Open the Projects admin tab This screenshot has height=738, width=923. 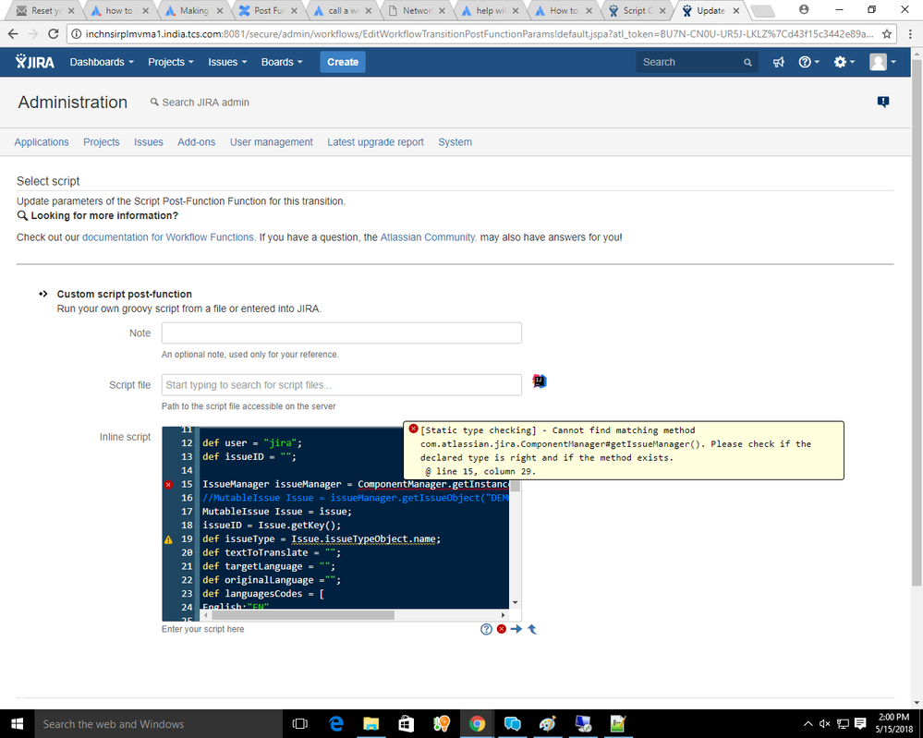coord(102,142)
